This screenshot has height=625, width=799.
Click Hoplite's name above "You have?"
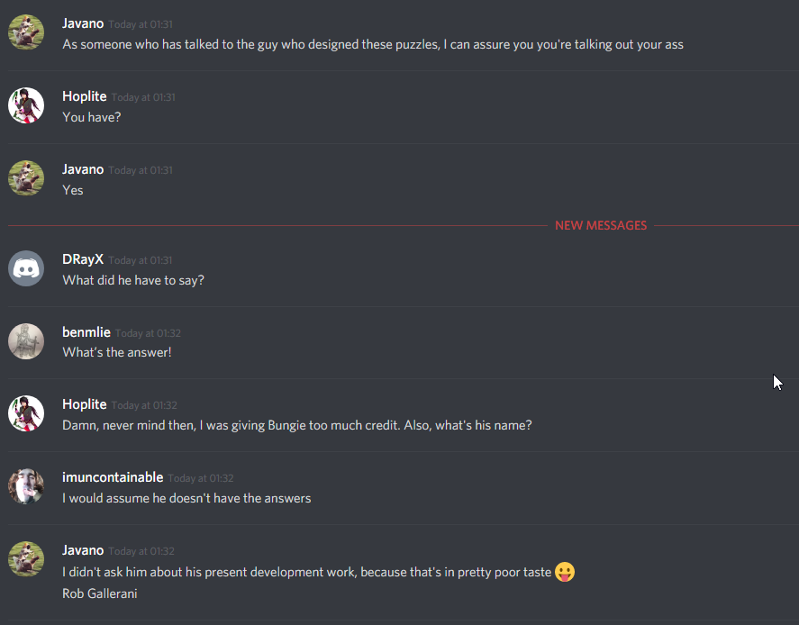click(85, 96)
